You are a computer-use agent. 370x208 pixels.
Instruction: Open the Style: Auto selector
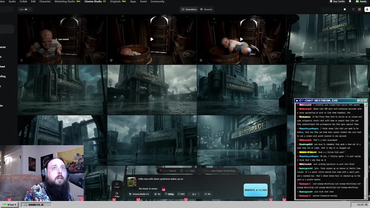click(188, 171)
